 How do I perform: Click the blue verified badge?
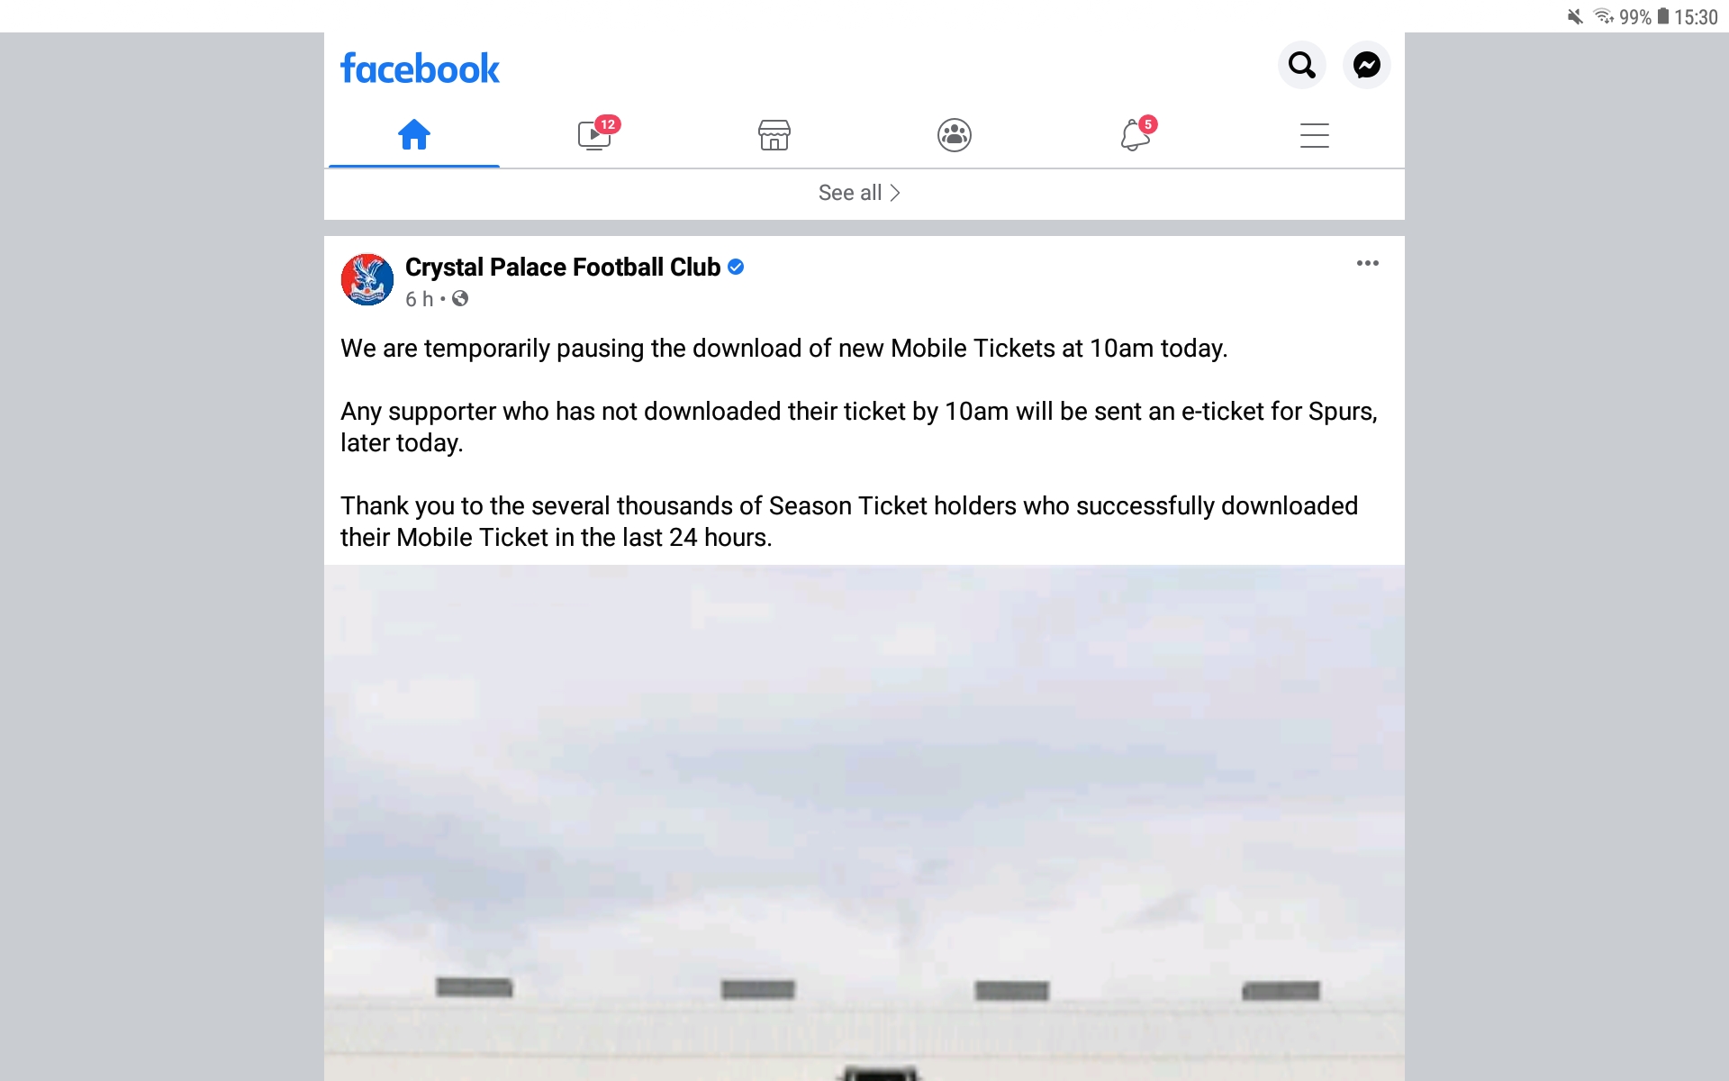point(736,267)
